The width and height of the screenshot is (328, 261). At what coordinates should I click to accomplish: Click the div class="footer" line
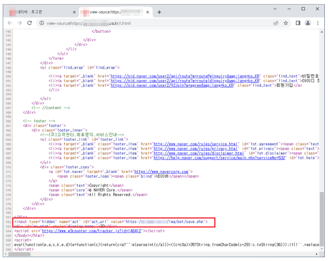[44, 126]
